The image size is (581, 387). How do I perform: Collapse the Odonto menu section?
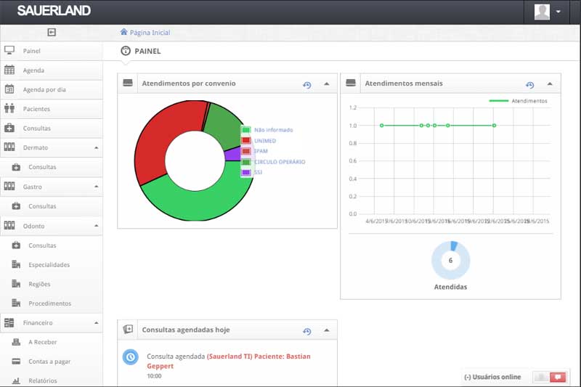point(97,226)
